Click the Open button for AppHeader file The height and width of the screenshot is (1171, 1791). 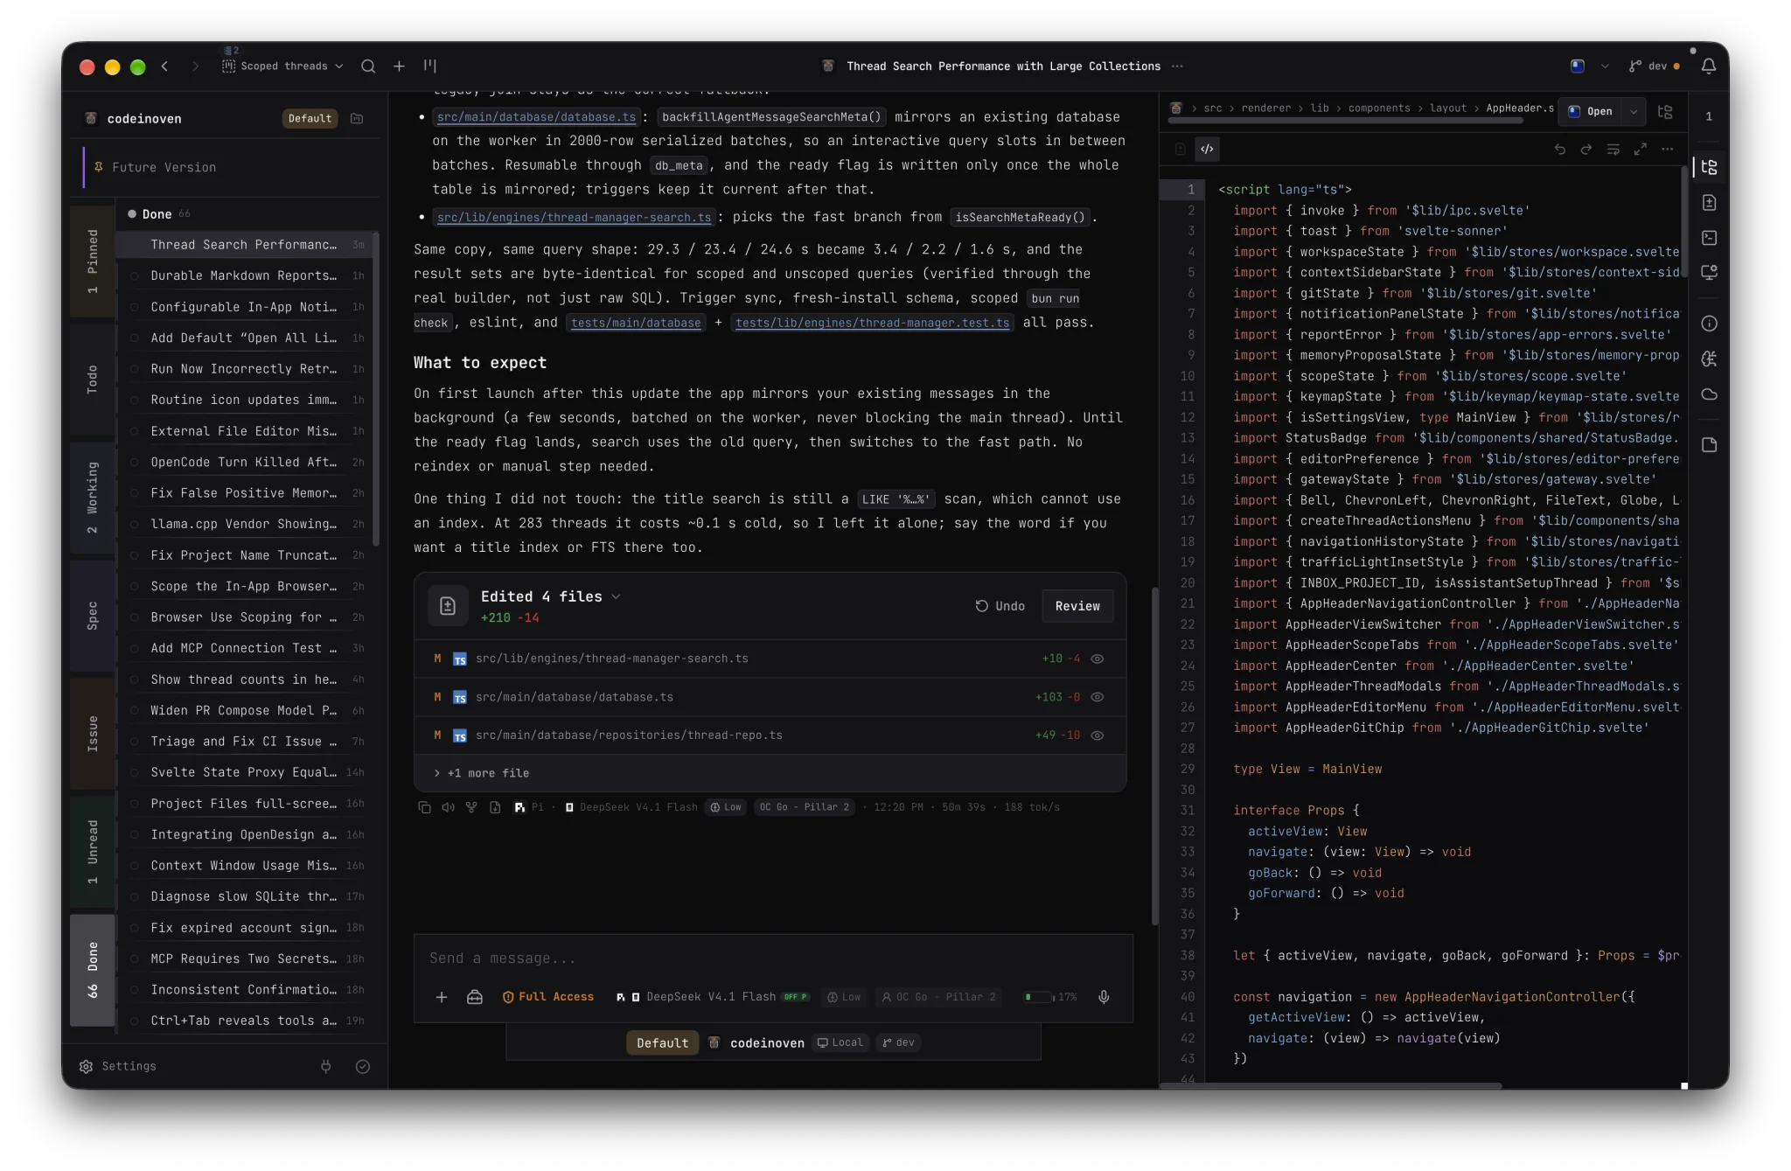tap(1592, 112)
